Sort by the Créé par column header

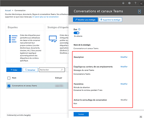click(x=59, y=78)
